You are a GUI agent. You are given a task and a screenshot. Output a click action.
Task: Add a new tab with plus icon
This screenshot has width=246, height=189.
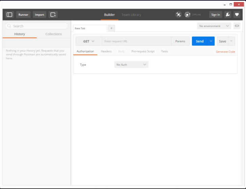click(112, 28)
